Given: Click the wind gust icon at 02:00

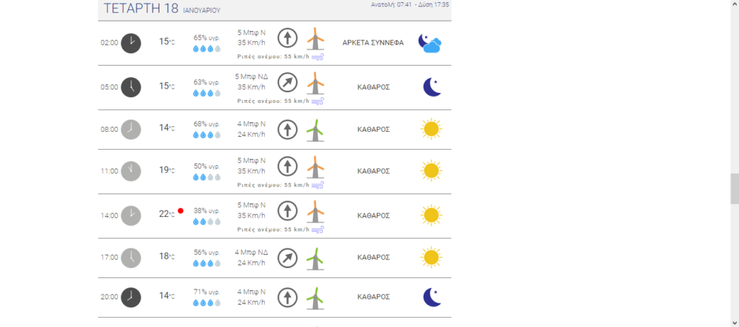Looking at the screenshot, I should [318, 55].
